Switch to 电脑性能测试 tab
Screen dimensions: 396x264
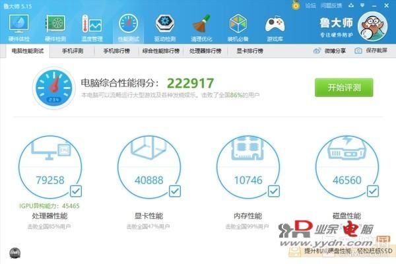tap(28, 51)
